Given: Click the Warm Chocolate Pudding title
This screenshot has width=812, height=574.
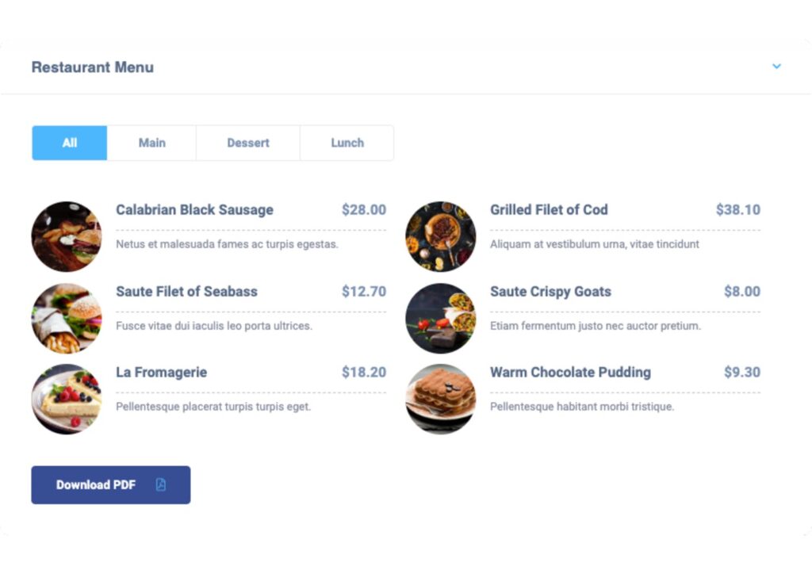Looking at the screenshot, I should [570, 373].
